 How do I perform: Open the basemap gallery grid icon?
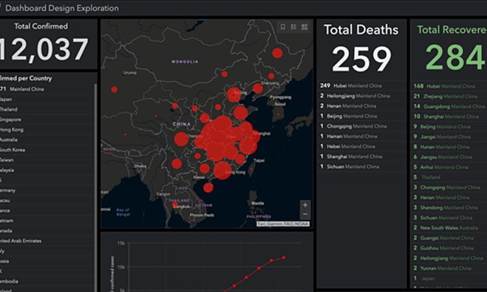(x=305, y=27)
